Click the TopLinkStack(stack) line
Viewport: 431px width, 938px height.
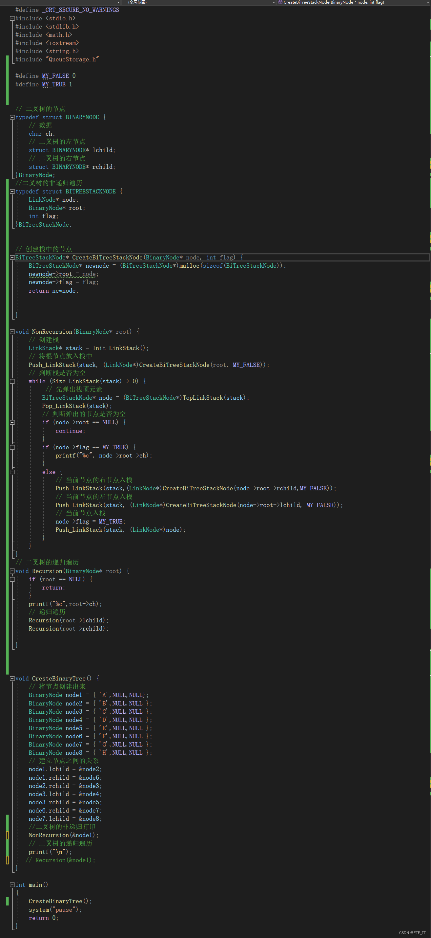[x=146, y=398]
